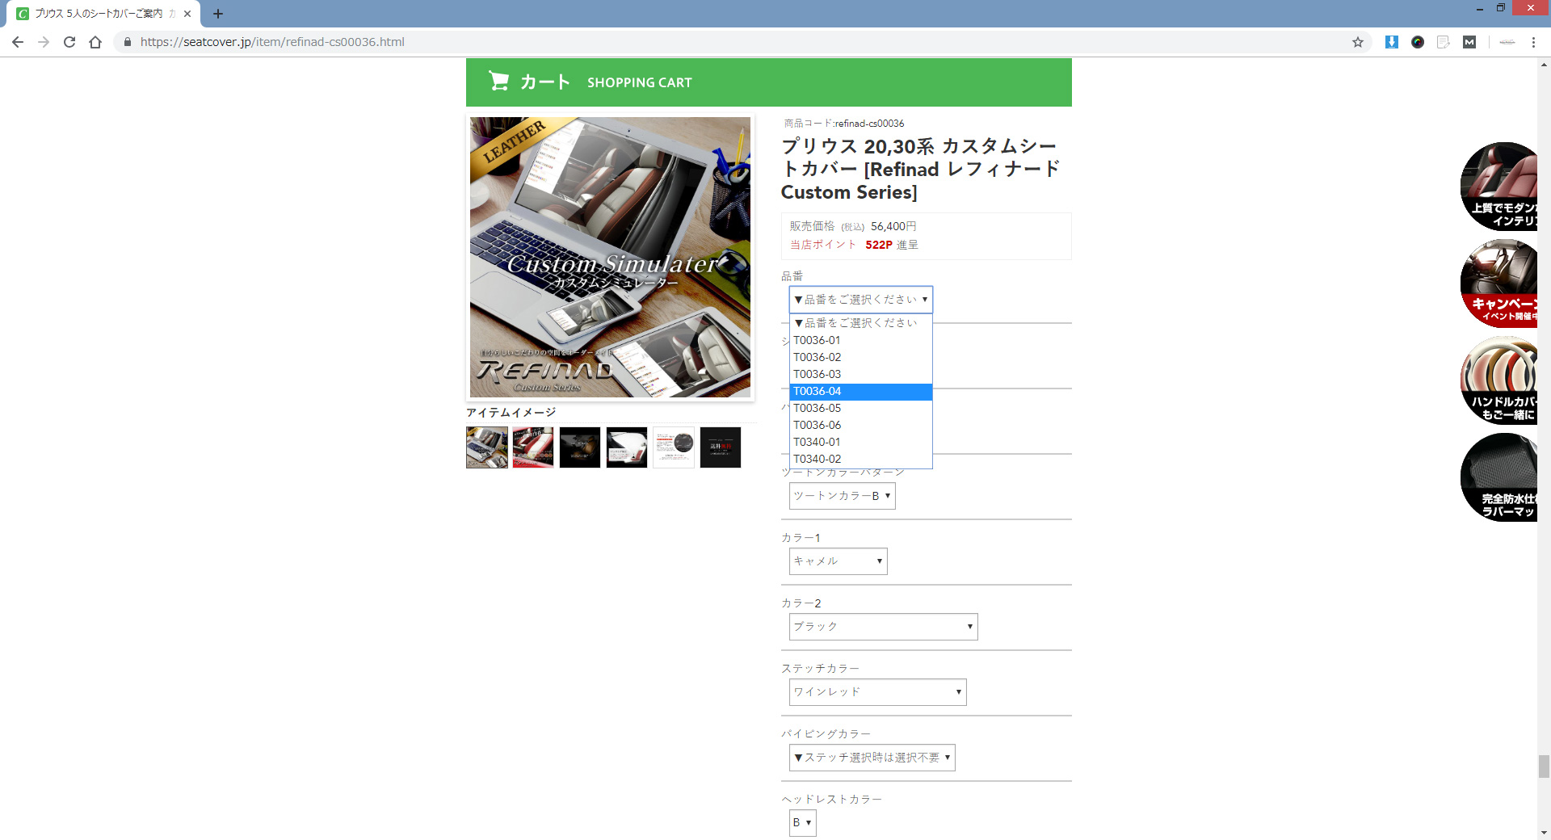Click the shopping cart icon
The height and width of the screenshot is (840, 1551).
499,82
